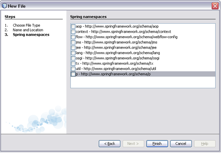Screen dimensions: 221x153
Task: Click the bold Spring namespaces step
Action: point(31,35)
